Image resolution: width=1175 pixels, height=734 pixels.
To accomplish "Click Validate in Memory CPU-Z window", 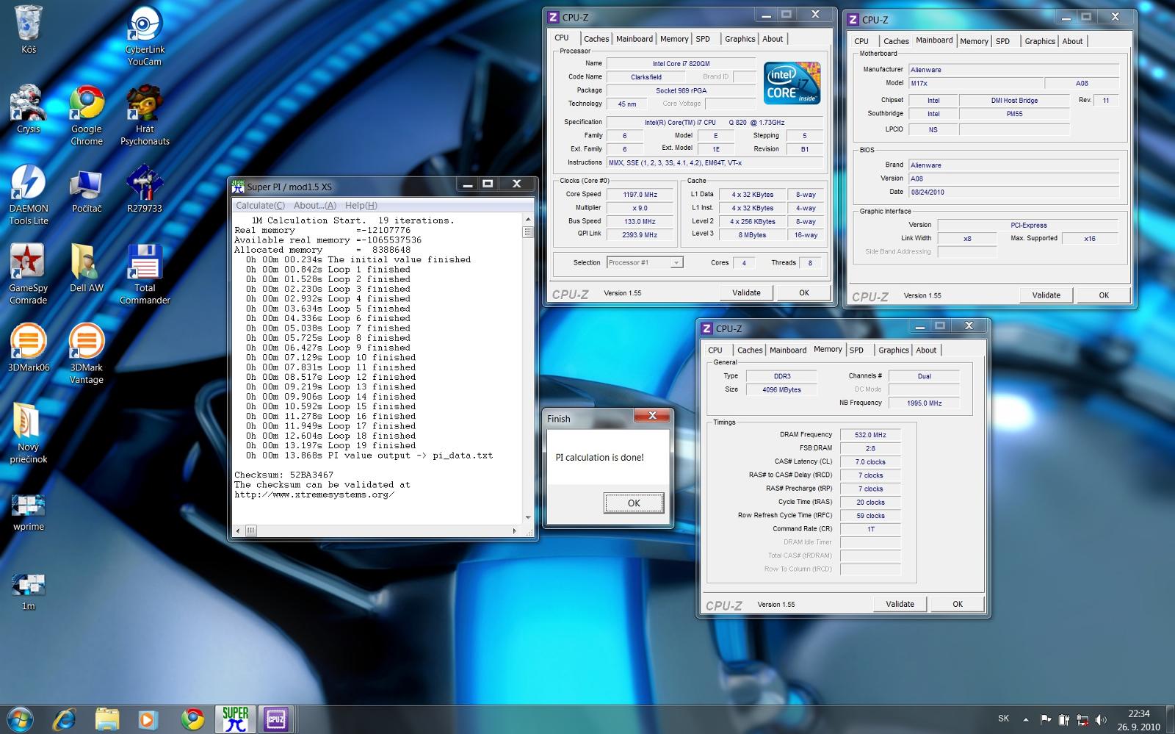I will 900,604.
